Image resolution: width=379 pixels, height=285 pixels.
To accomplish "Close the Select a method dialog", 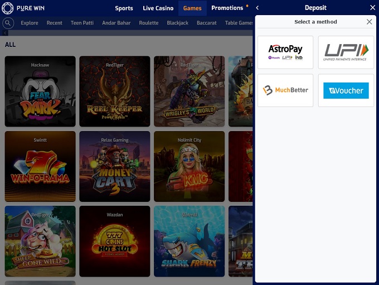I will 369,22.
